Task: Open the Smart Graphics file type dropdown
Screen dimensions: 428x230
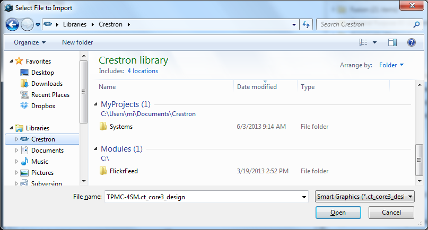Action: point(365,197)
